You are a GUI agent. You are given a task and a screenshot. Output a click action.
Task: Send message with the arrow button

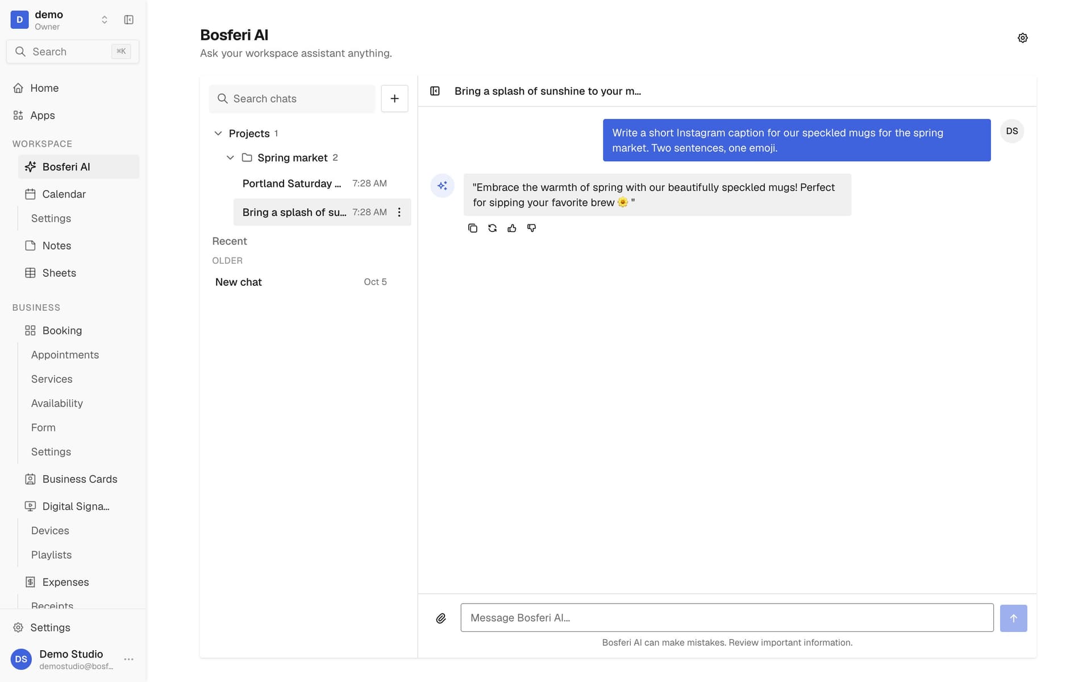point(1013,618)
